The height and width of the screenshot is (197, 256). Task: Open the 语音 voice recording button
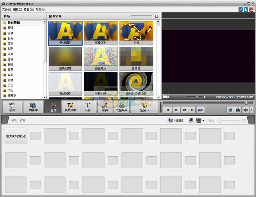tap(105, 107)
